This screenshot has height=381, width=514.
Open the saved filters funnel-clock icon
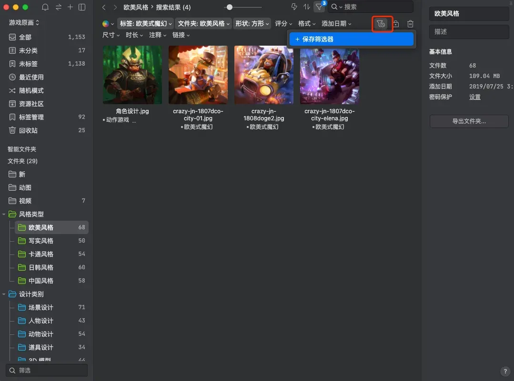[x=381, y=24]
